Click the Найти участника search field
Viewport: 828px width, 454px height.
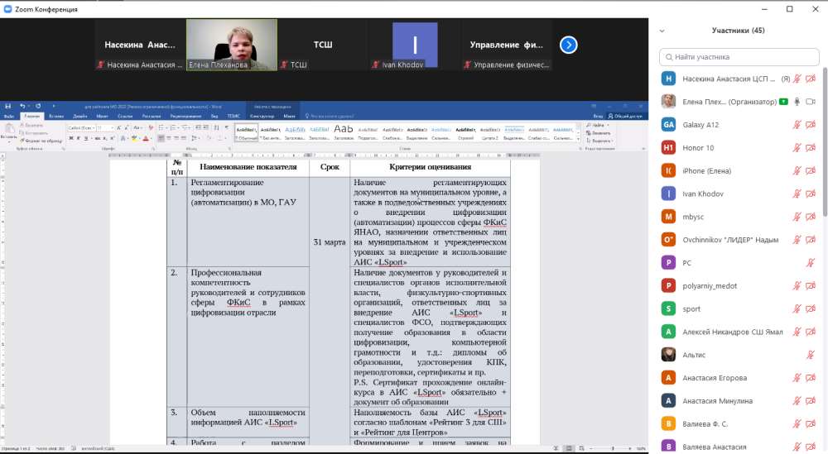(739, 57)
